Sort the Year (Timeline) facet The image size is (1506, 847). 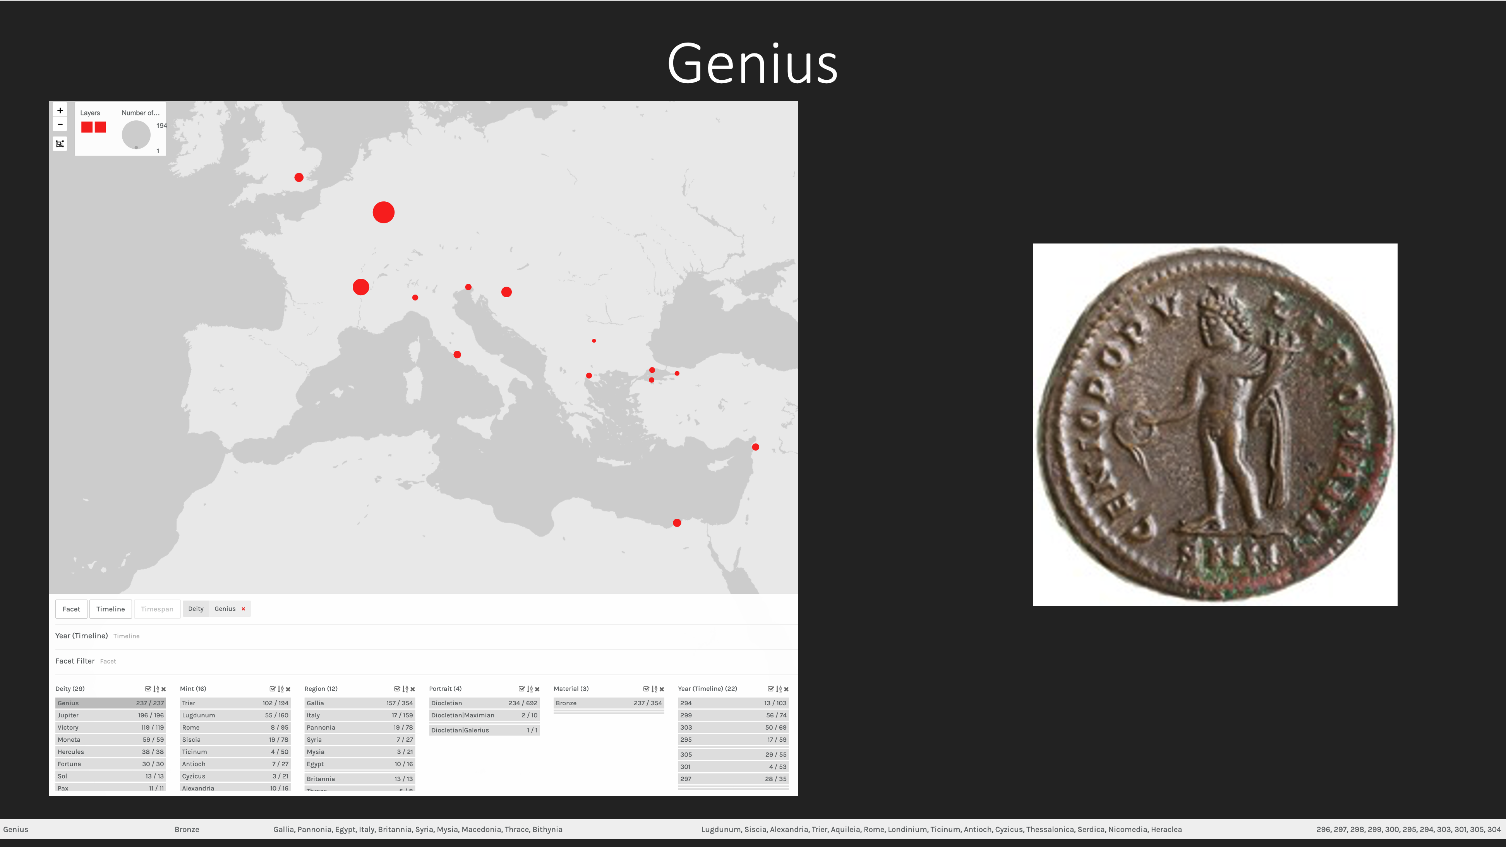[779, 689]
